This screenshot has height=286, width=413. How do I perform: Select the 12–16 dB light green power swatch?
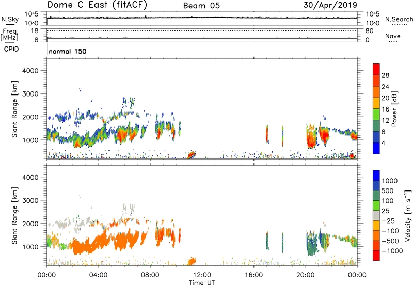click(x=376, y=115)
